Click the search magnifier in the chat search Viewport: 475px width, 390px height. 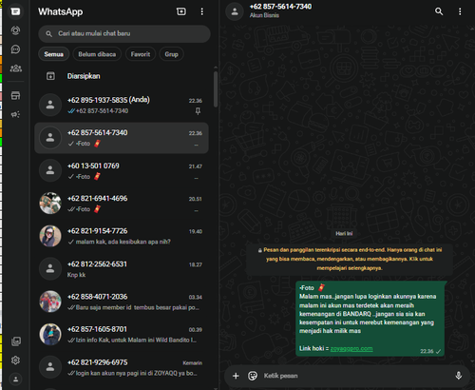(x=48, y=33)
